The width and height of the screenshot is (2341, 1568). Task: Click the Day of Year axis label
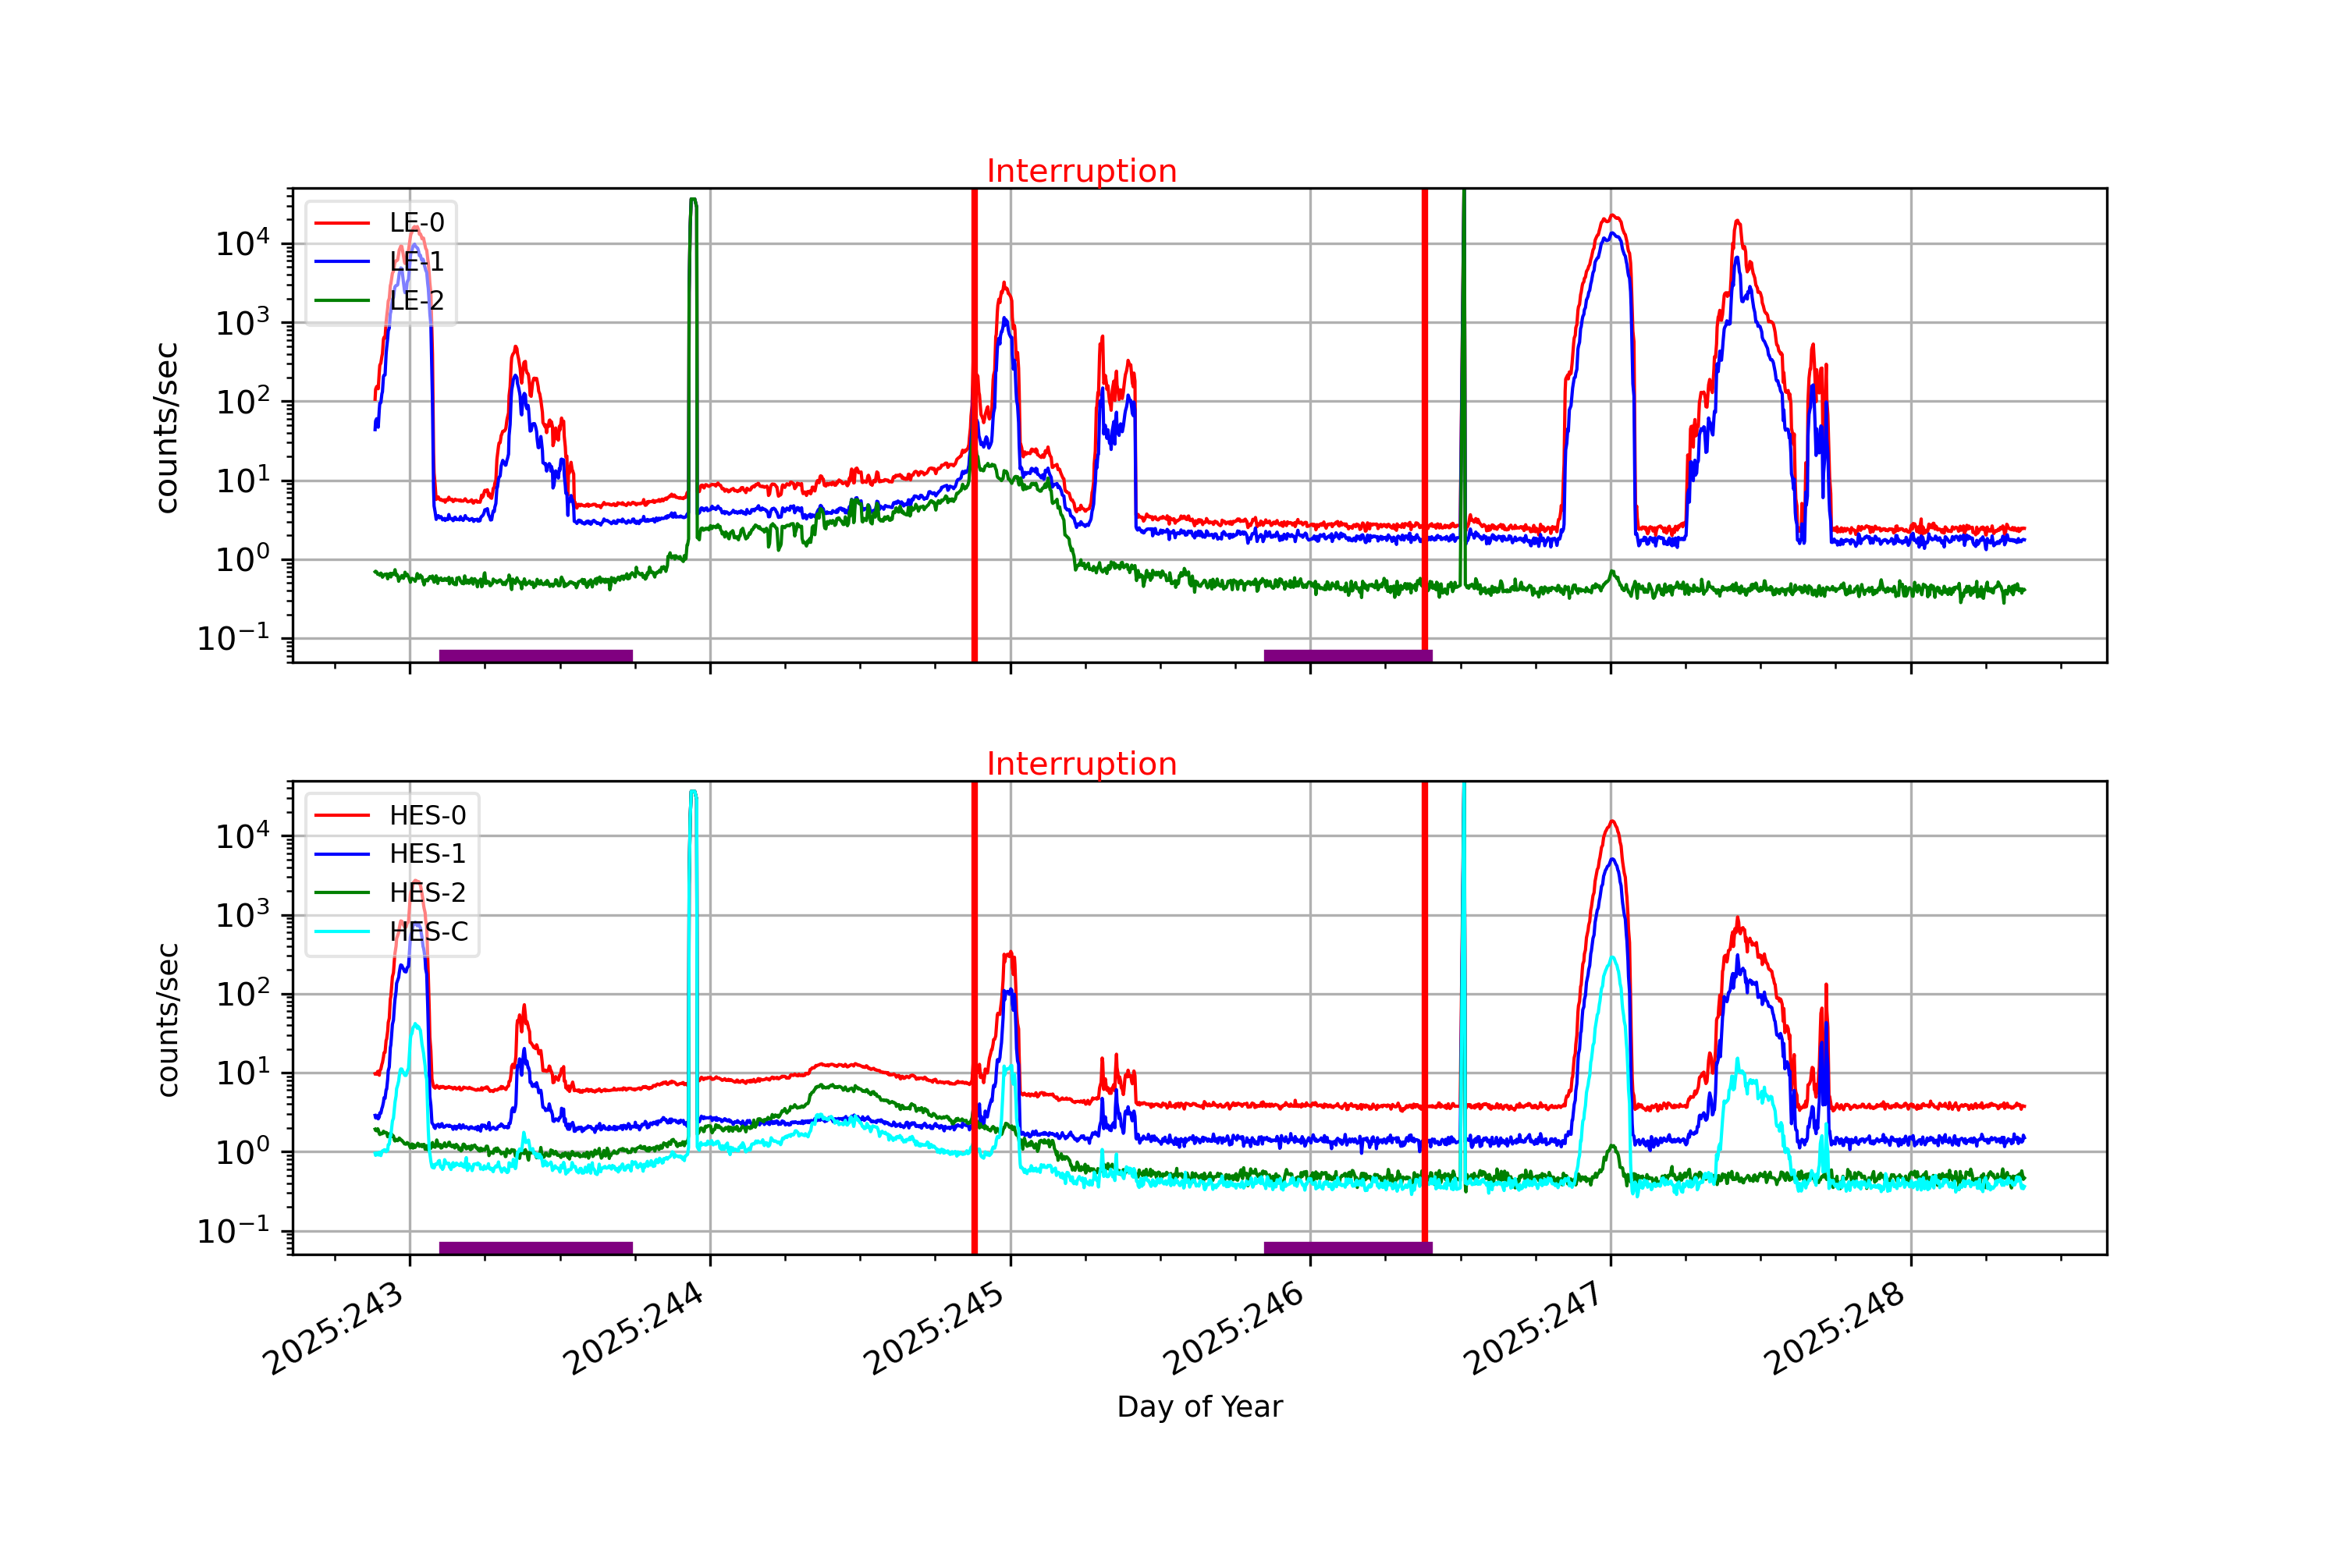coord(1199,1407)
